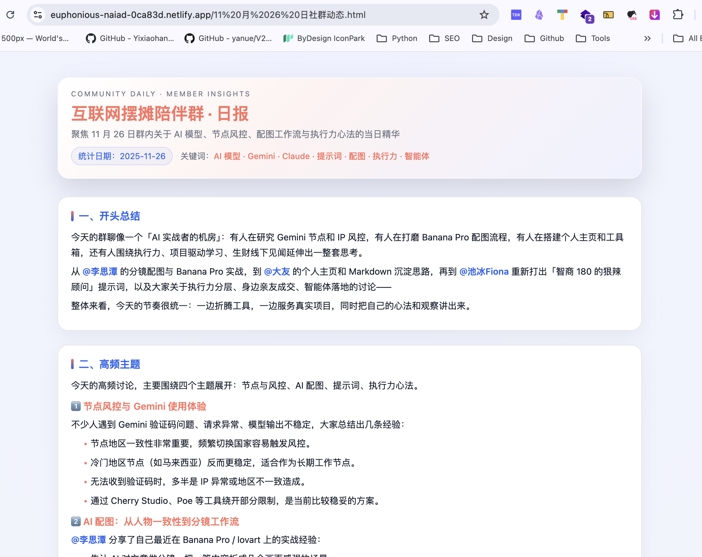This screenshot has width=702, height=557.
Task: Reload the current page
Action: [11, 15]
